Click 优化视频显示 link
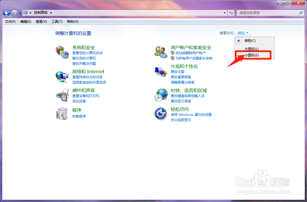The image size is (307, 202). coord(181,120)
